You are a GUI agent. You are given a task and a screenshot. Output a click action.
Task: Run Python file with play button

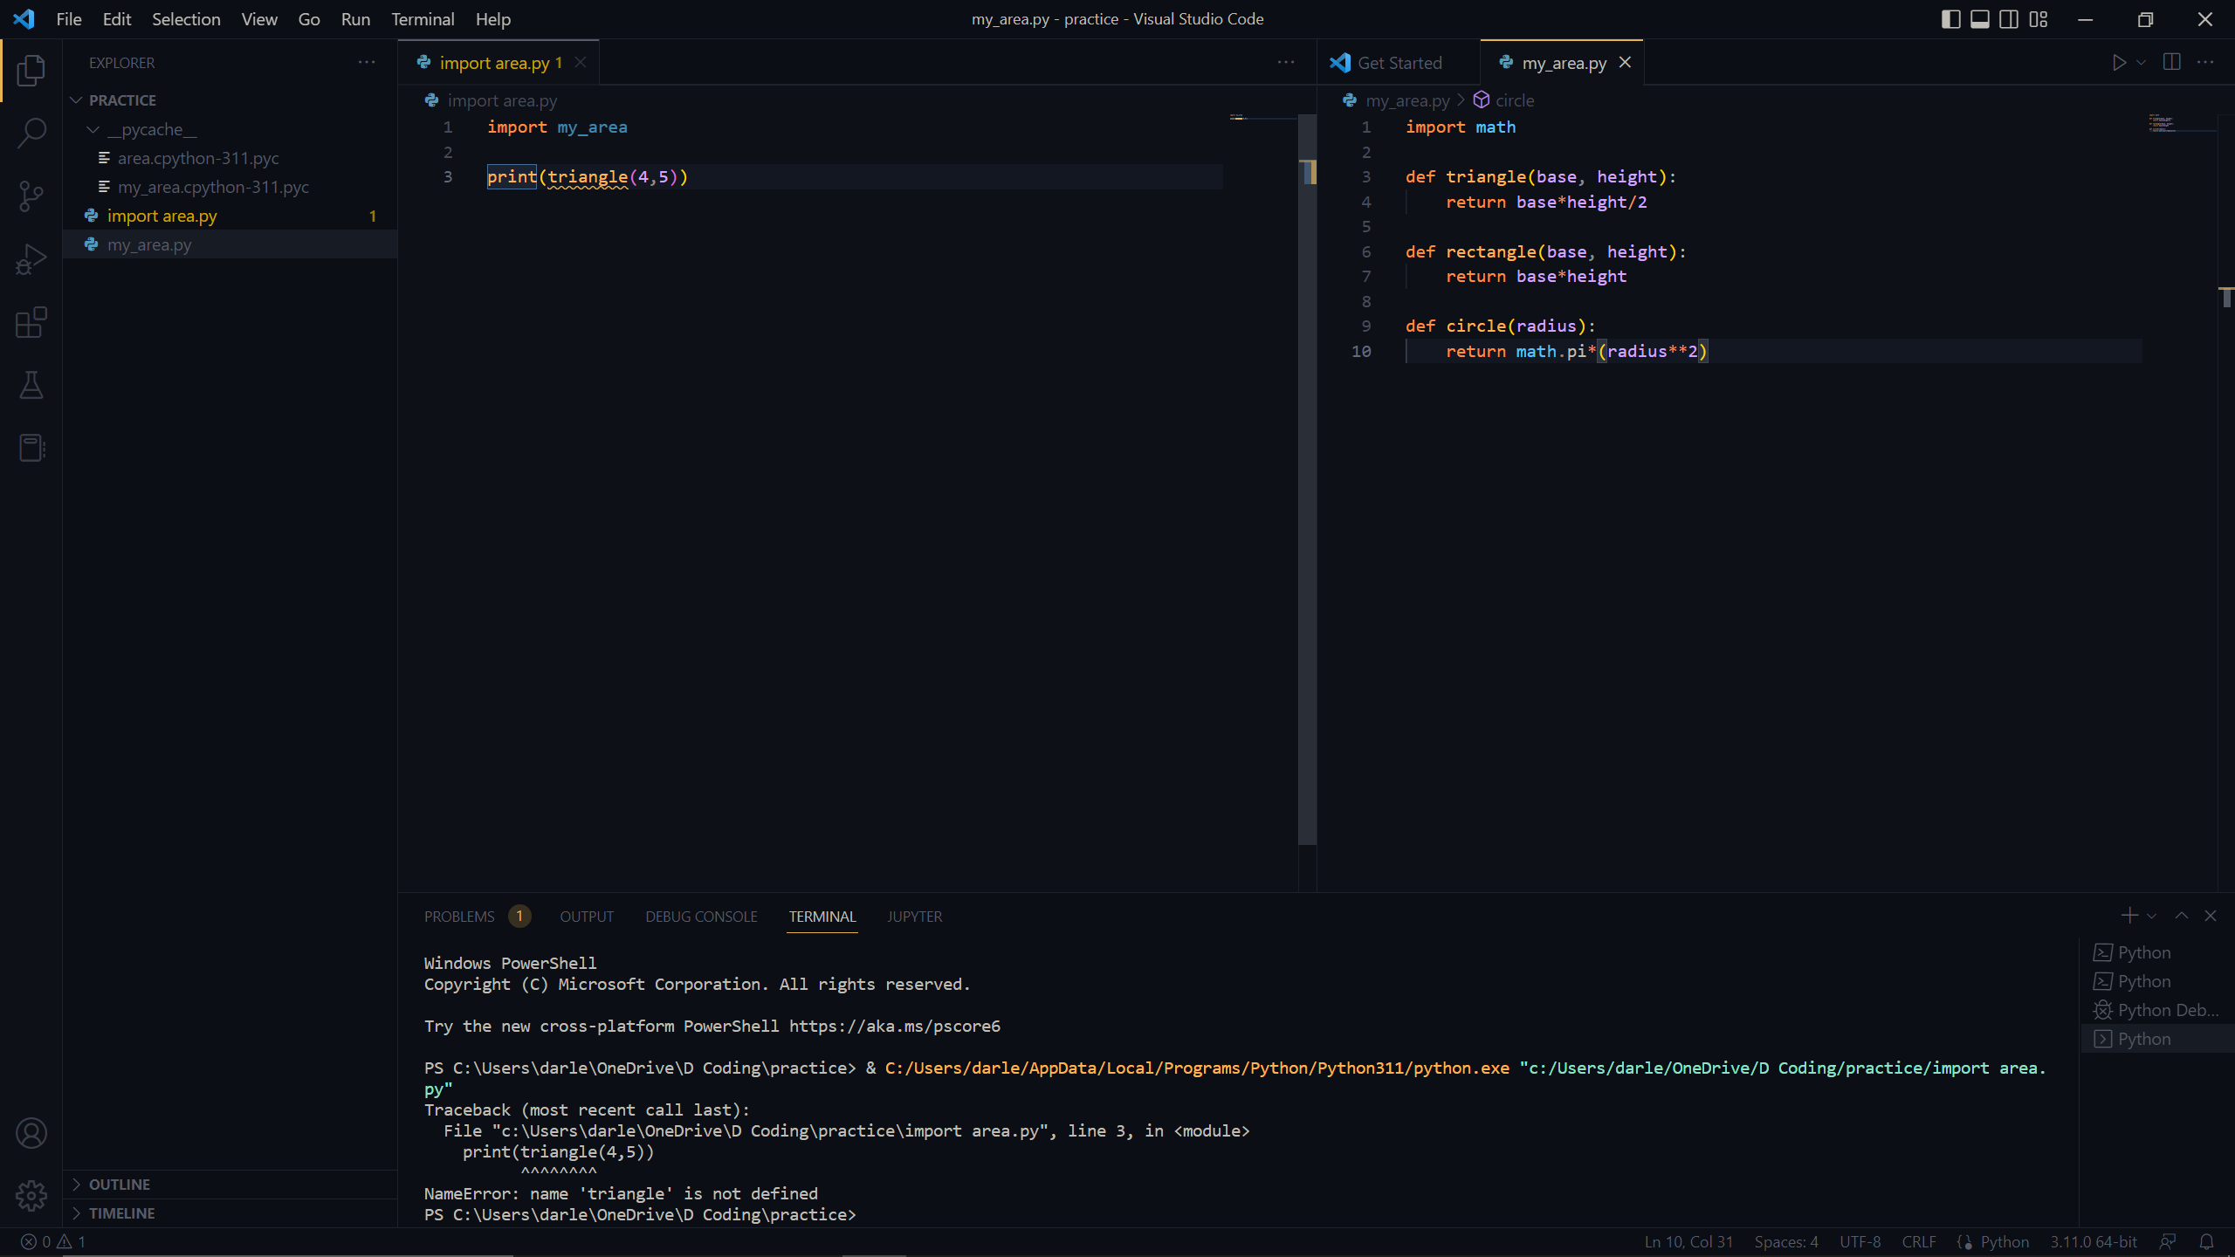(2119, 63)
